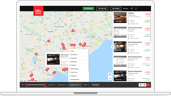
Task: Collapse the Neighbourhood dropdown
Action: point(75,85)
